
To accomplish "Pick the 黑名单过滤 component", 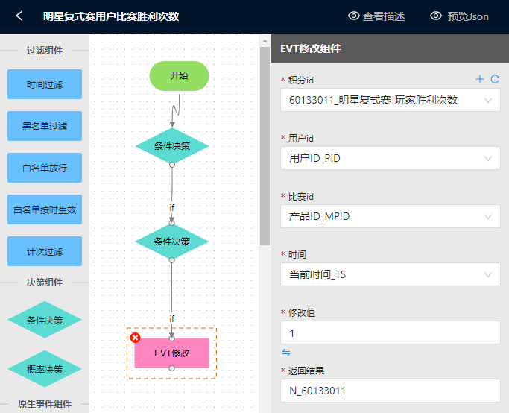I will point(45,127).
